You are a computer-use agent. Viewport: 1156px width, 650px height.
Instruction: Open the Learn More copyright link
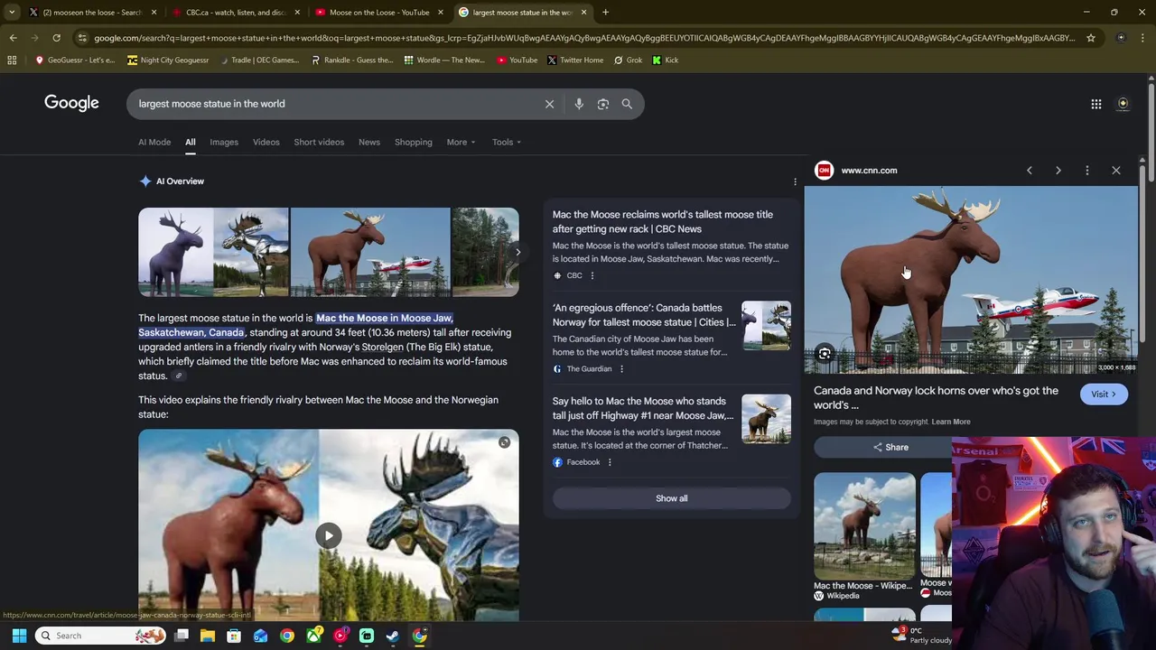coord(951,422)
